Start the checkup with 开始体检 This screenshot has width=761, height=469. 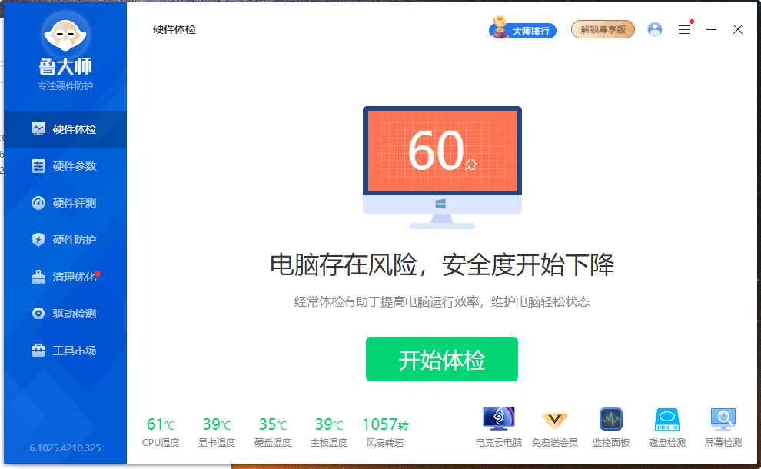(442, 359)
